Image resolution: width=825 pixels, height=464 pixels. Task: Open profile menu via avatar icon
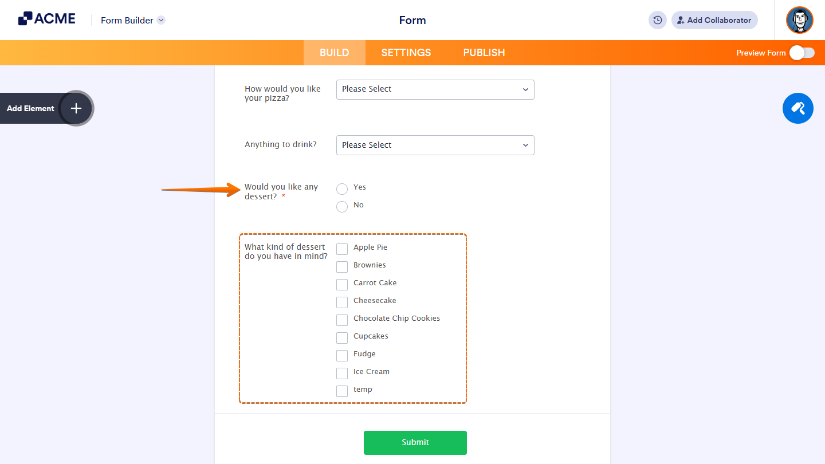[x=799, y=20]
